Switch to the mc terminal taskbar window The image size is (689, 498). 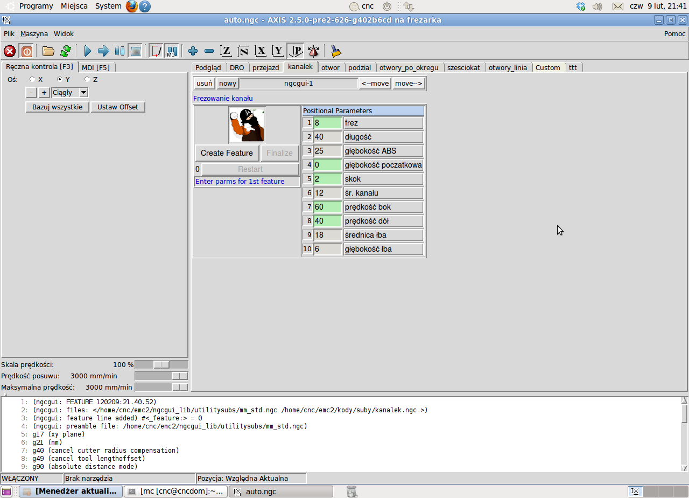coord(175,492)
